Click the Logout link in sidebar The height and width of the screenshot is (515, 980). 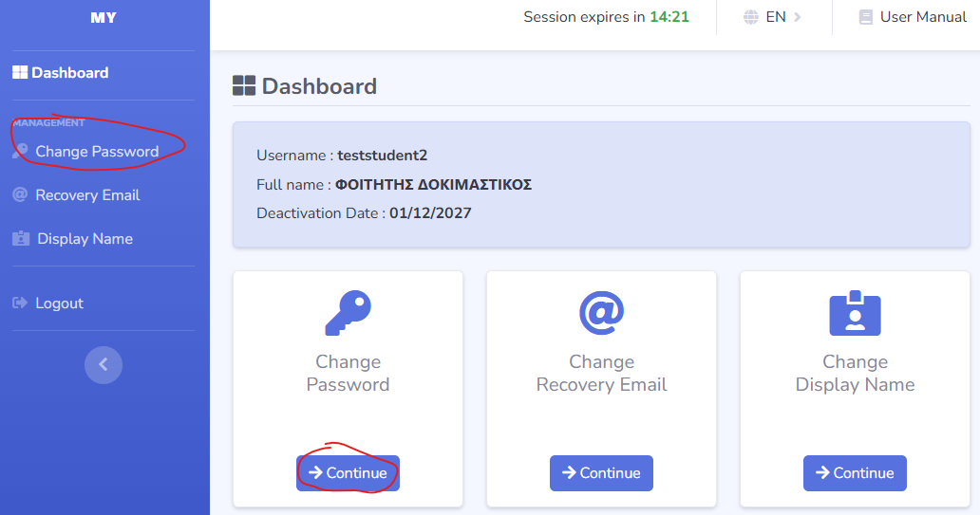[59, 303]
